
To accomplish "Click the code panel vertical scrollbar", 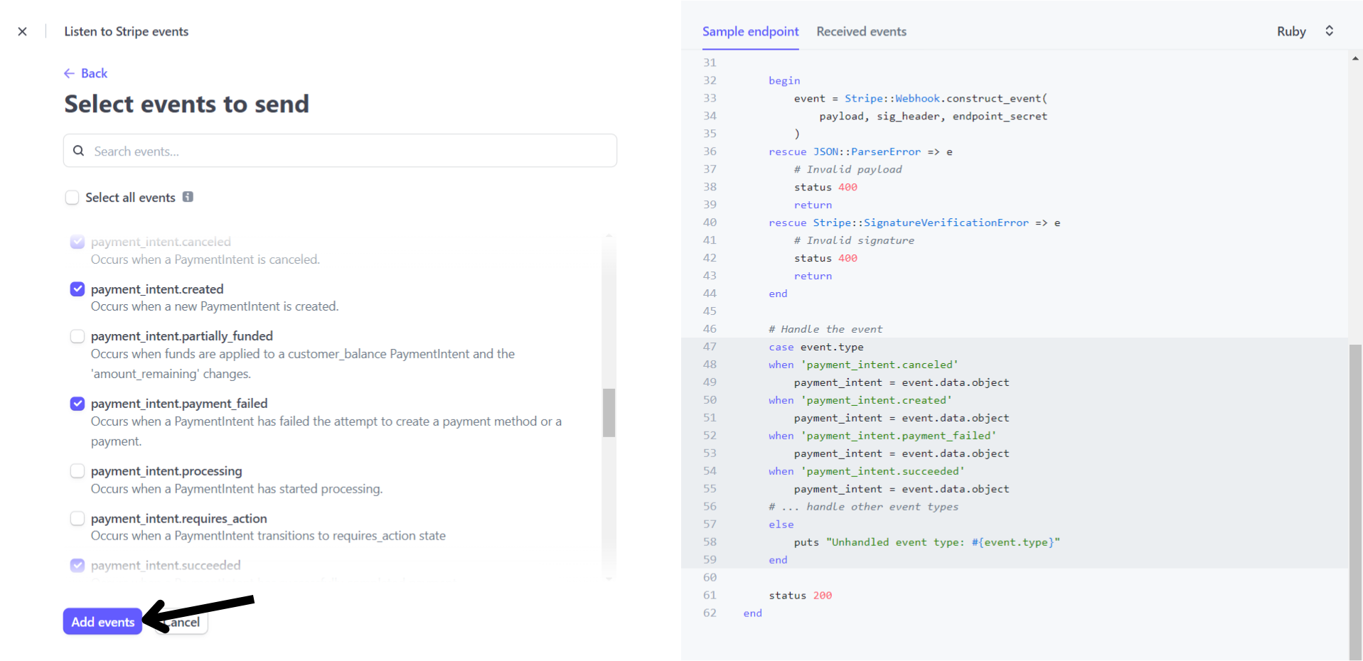I will point(1355,498).
